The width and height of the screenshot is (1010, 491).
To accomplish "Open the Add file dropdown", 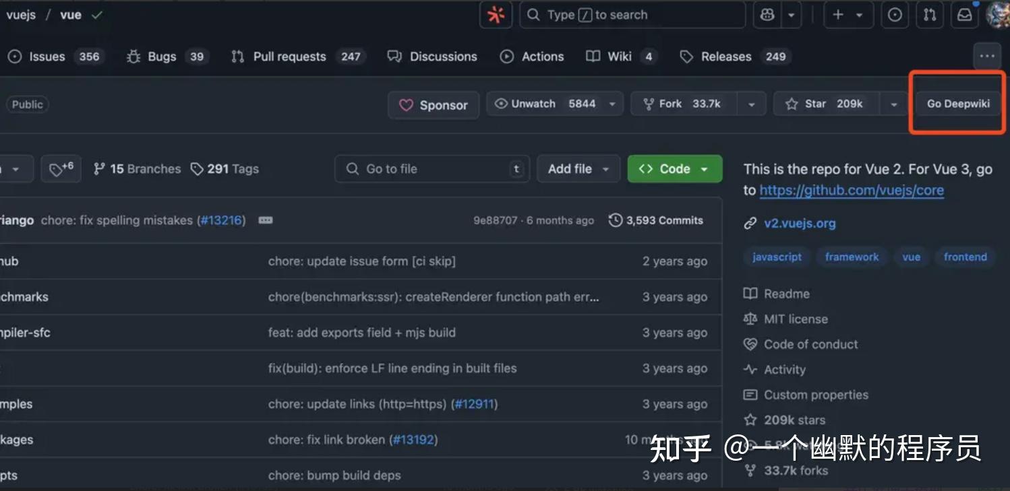I will pos(578,168).
